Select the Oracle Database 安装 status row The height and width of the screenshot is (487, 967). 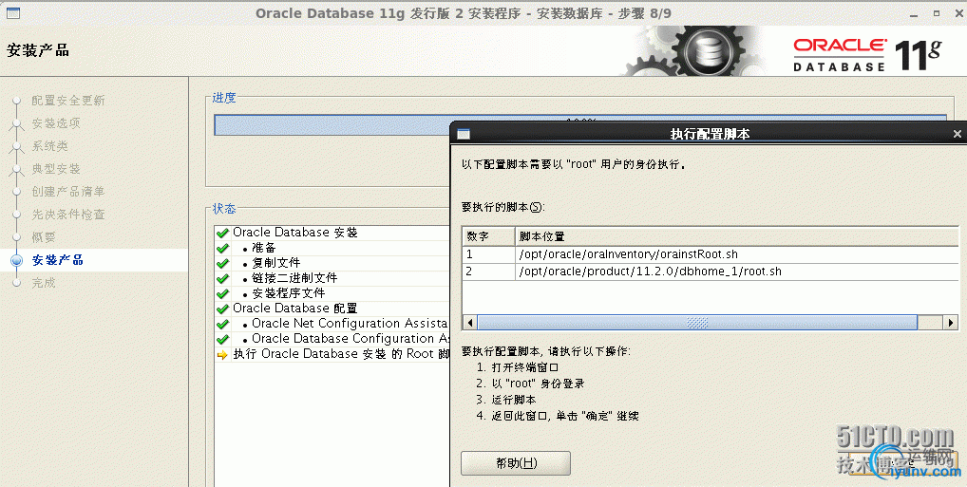(332, 233)
